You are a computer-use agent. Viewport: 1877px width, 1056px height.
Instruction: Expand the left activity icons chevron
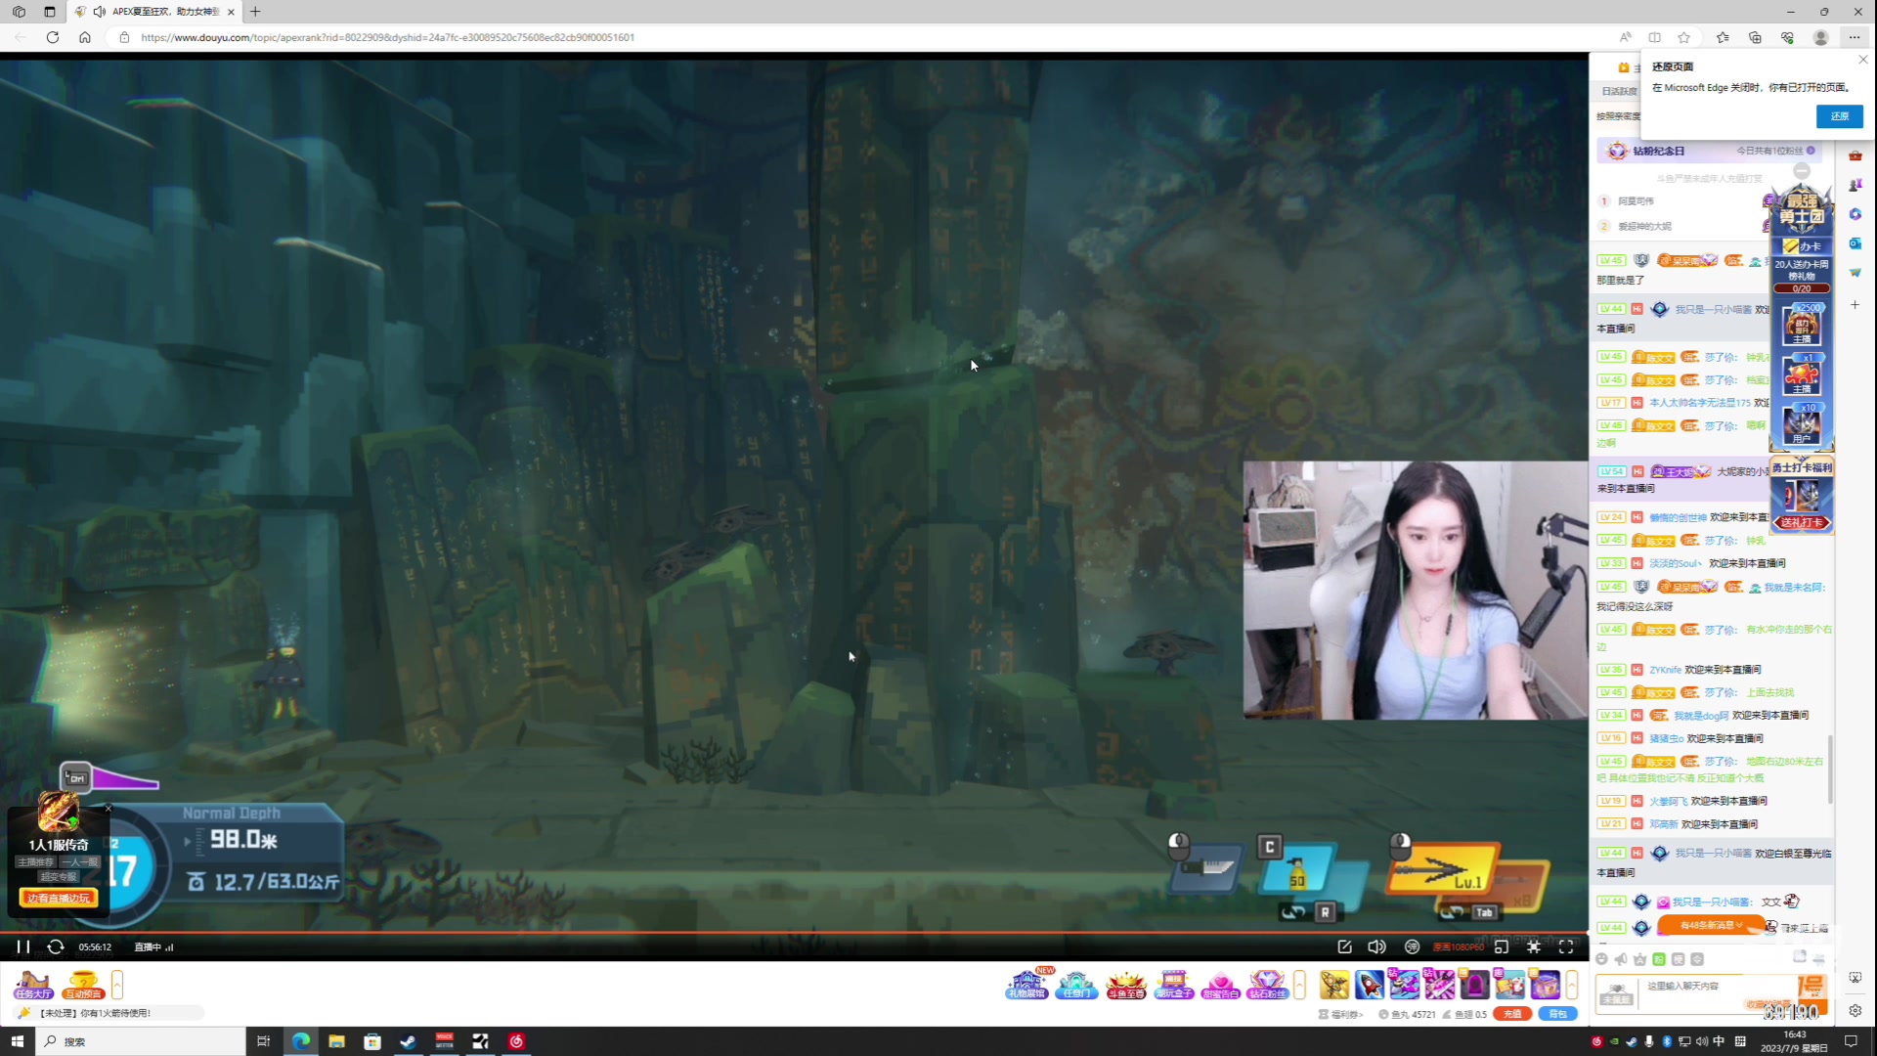117,985
